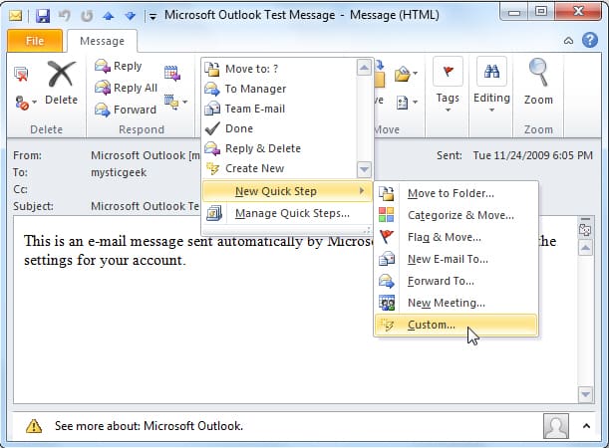Viewport: 609px width, 448px height.
Task: Open the File tab
Action: 35,41
